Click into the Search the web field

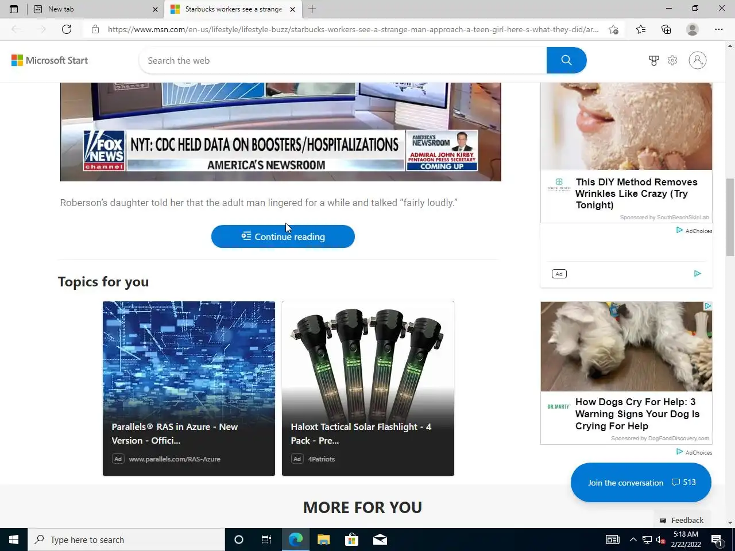343,60
